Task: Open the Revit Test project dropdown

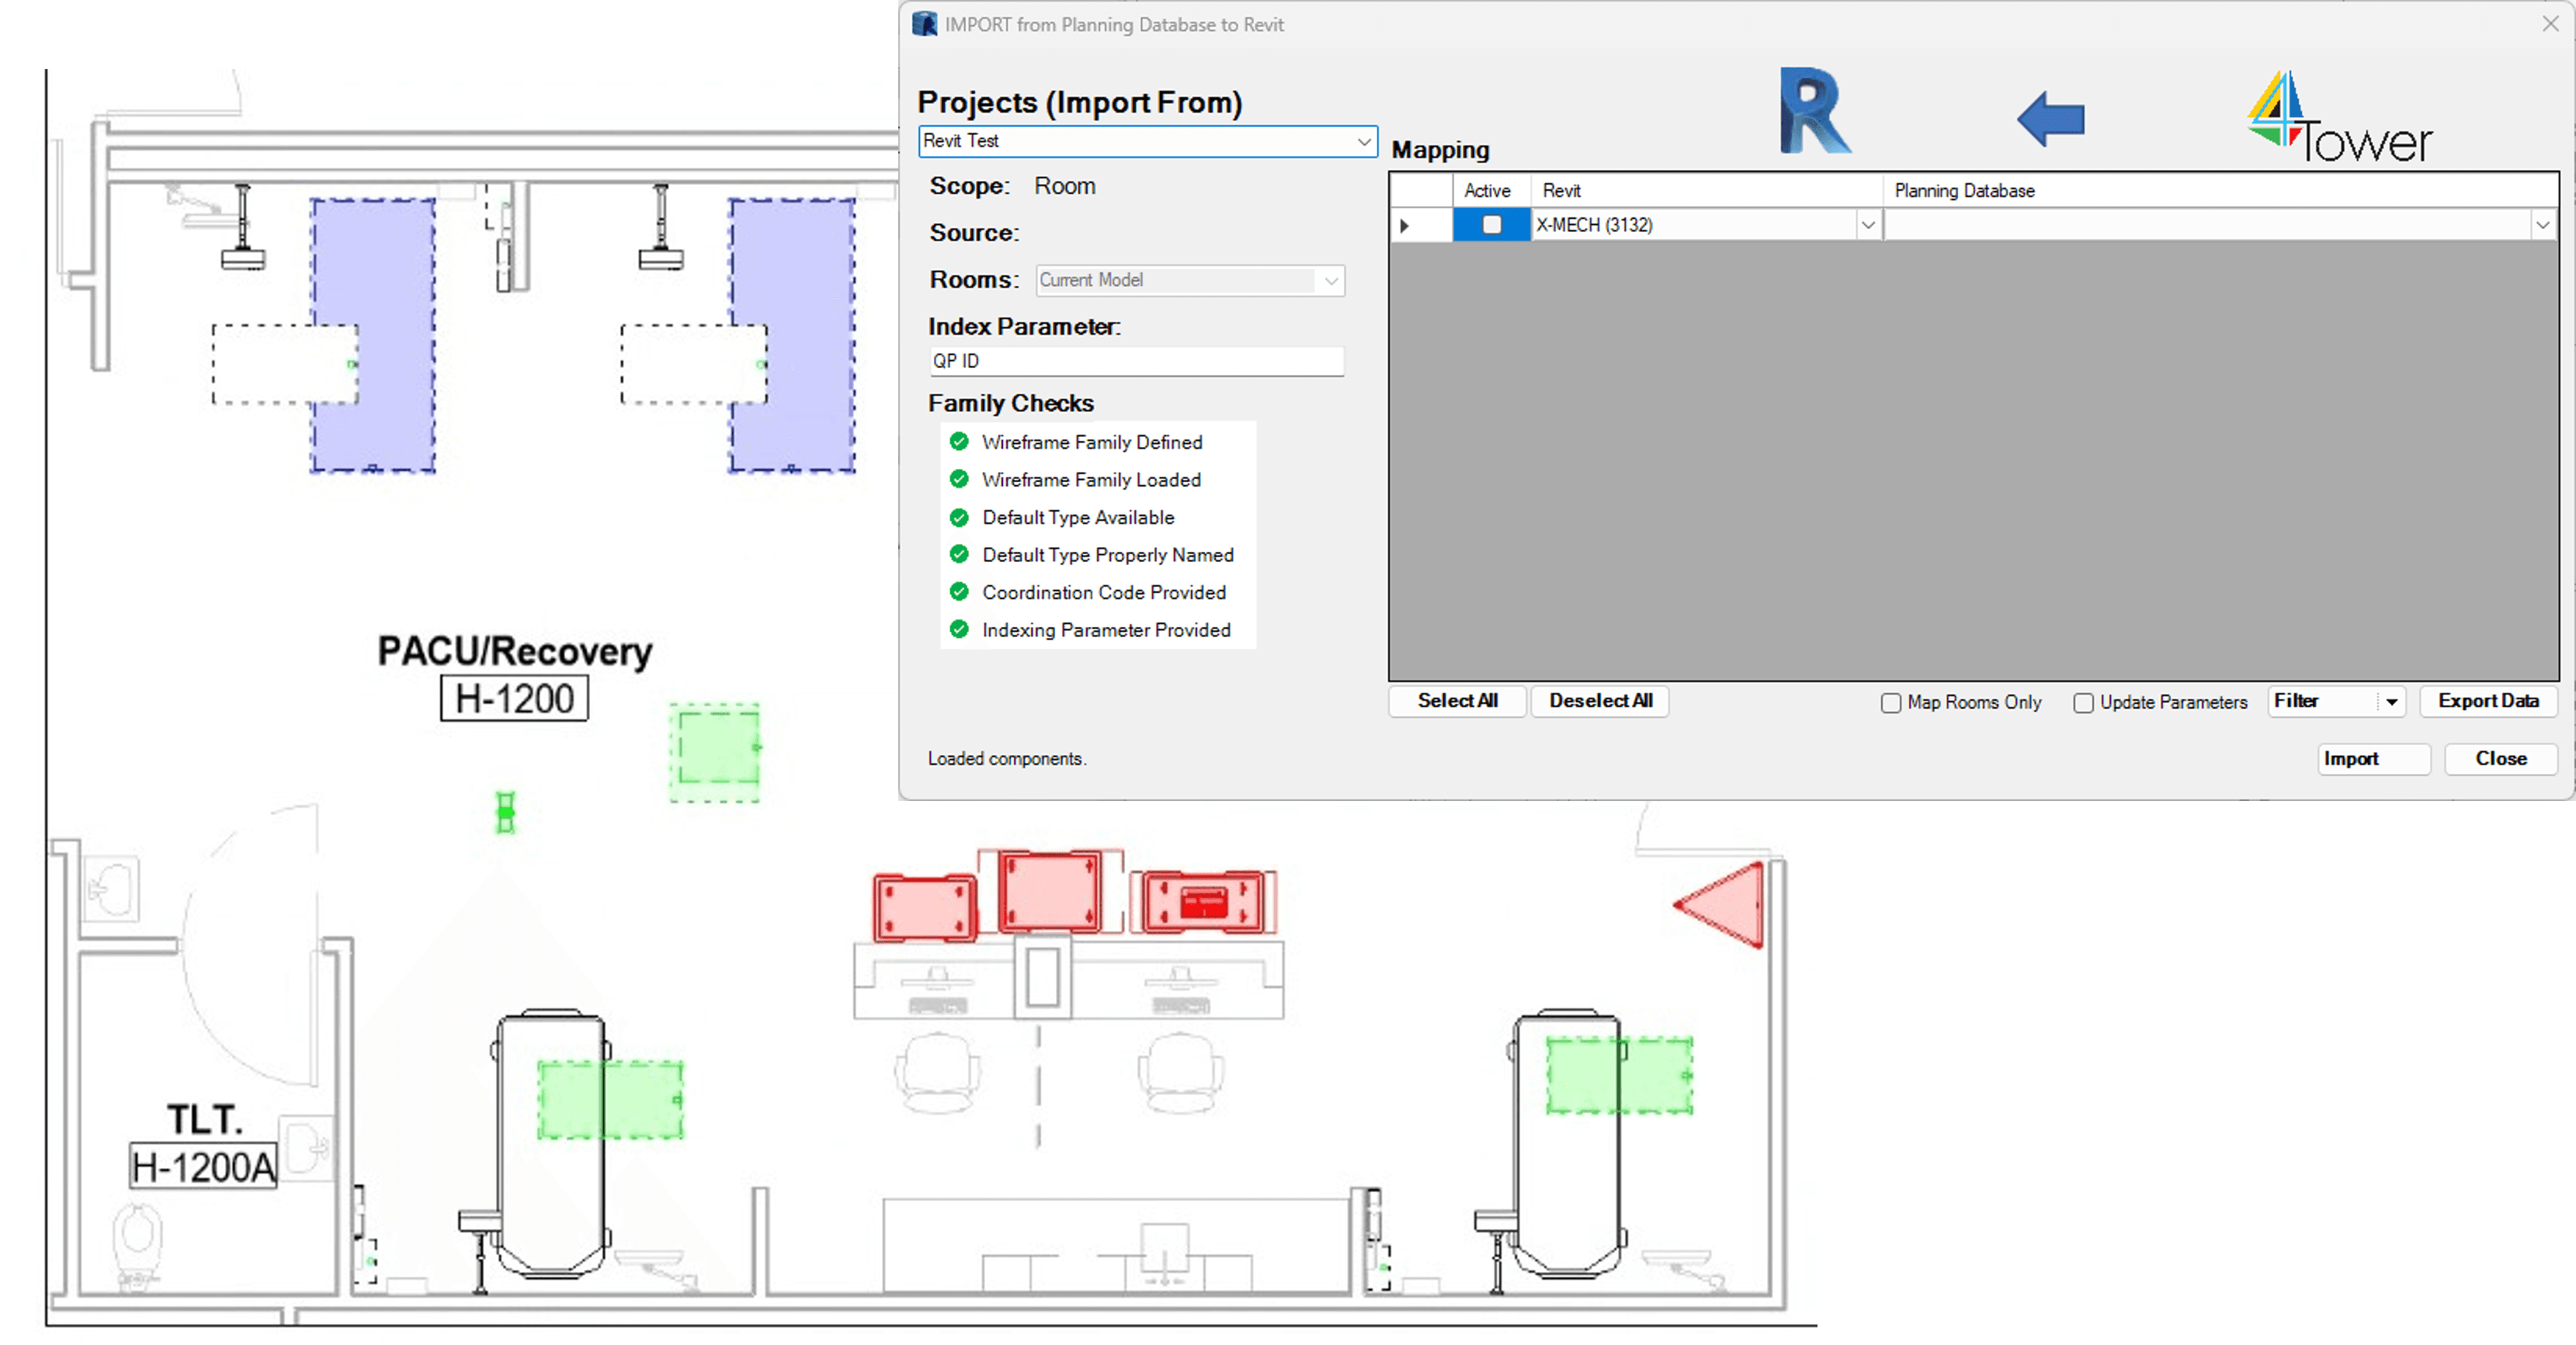Action: pyautogui.click(x=1363, y=142)
